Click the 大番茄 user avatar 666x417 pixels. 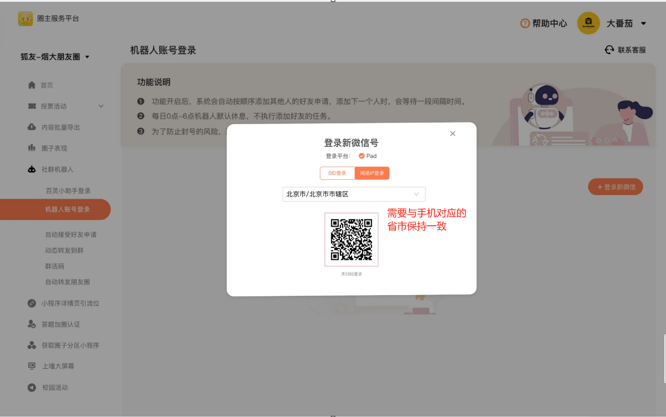coord(588,23)
